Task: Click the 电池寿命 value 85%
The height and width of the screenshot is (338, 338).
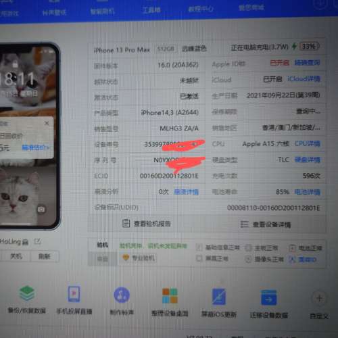Action: (283, 192)
